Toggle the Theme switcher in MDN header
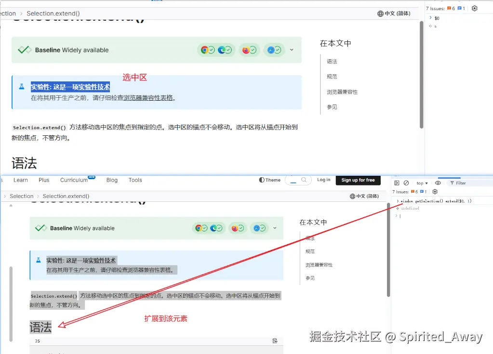493x354 pixels. click(270, 180)
